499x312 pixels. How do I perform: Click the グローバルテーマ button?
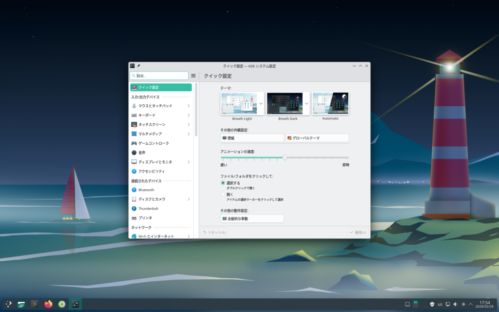pyautogui.click(x=317, y=138)
